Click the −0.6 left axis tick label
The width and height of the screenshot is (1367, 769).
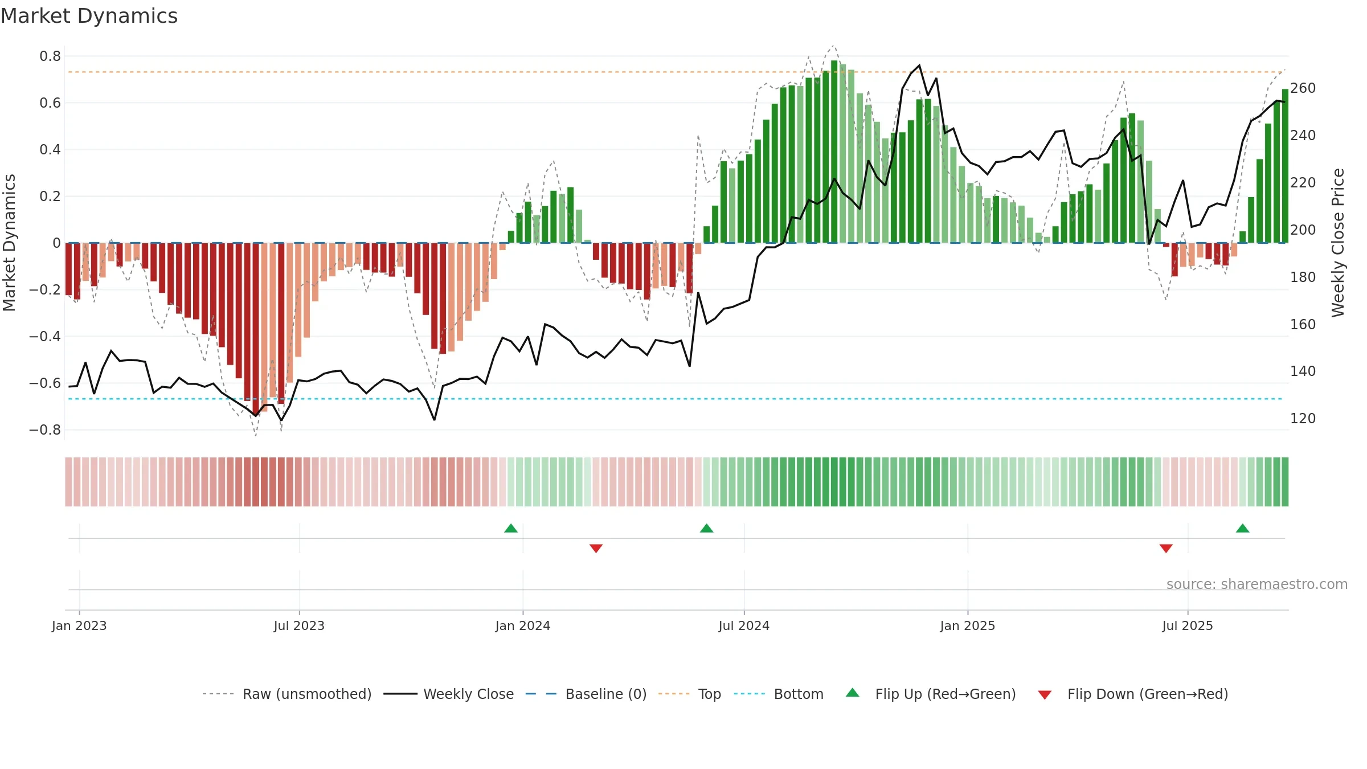point(45,383)
